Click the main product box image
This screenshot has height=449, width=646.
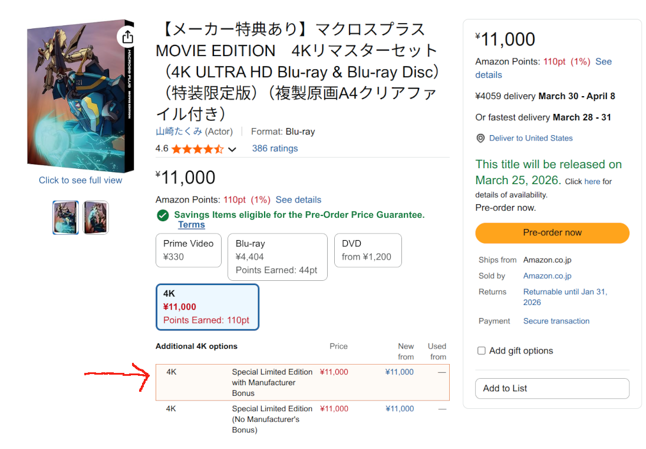point(80,94)
